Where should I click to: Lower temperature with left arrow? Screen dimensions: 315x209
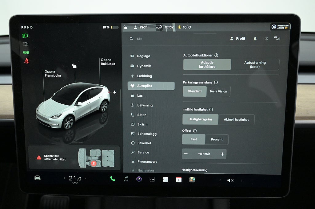point(65,178)
